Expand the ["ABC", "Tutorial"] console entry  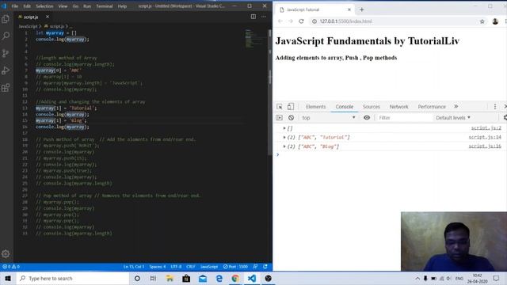point(284,137)
